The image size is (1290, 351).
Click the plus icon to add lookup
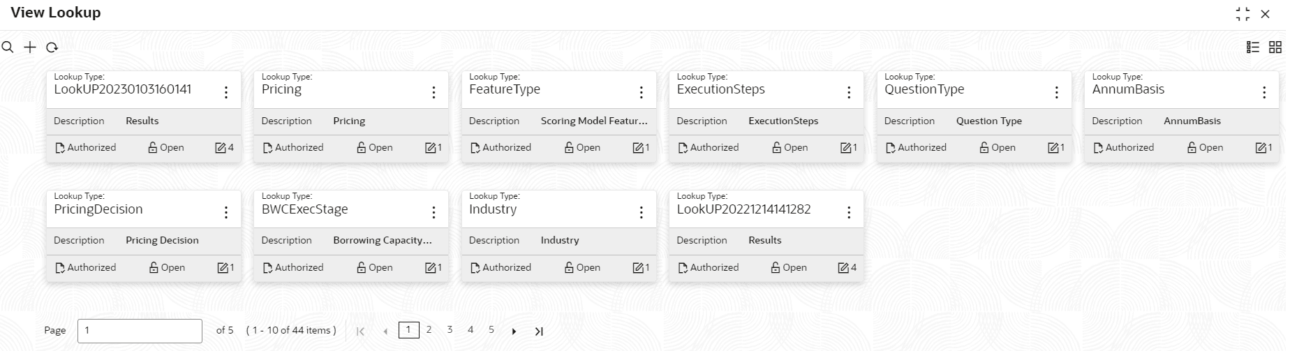30,47
